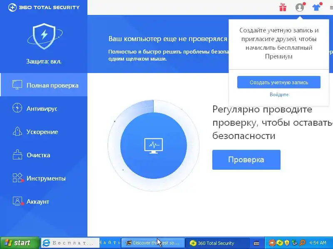Click the crosshair icon beside Антивирус
Viewport: 333px width, 249px height.
click(x=17, y=108)
